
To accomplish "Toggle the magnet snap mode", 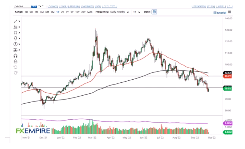I will (x=16, y=56).
